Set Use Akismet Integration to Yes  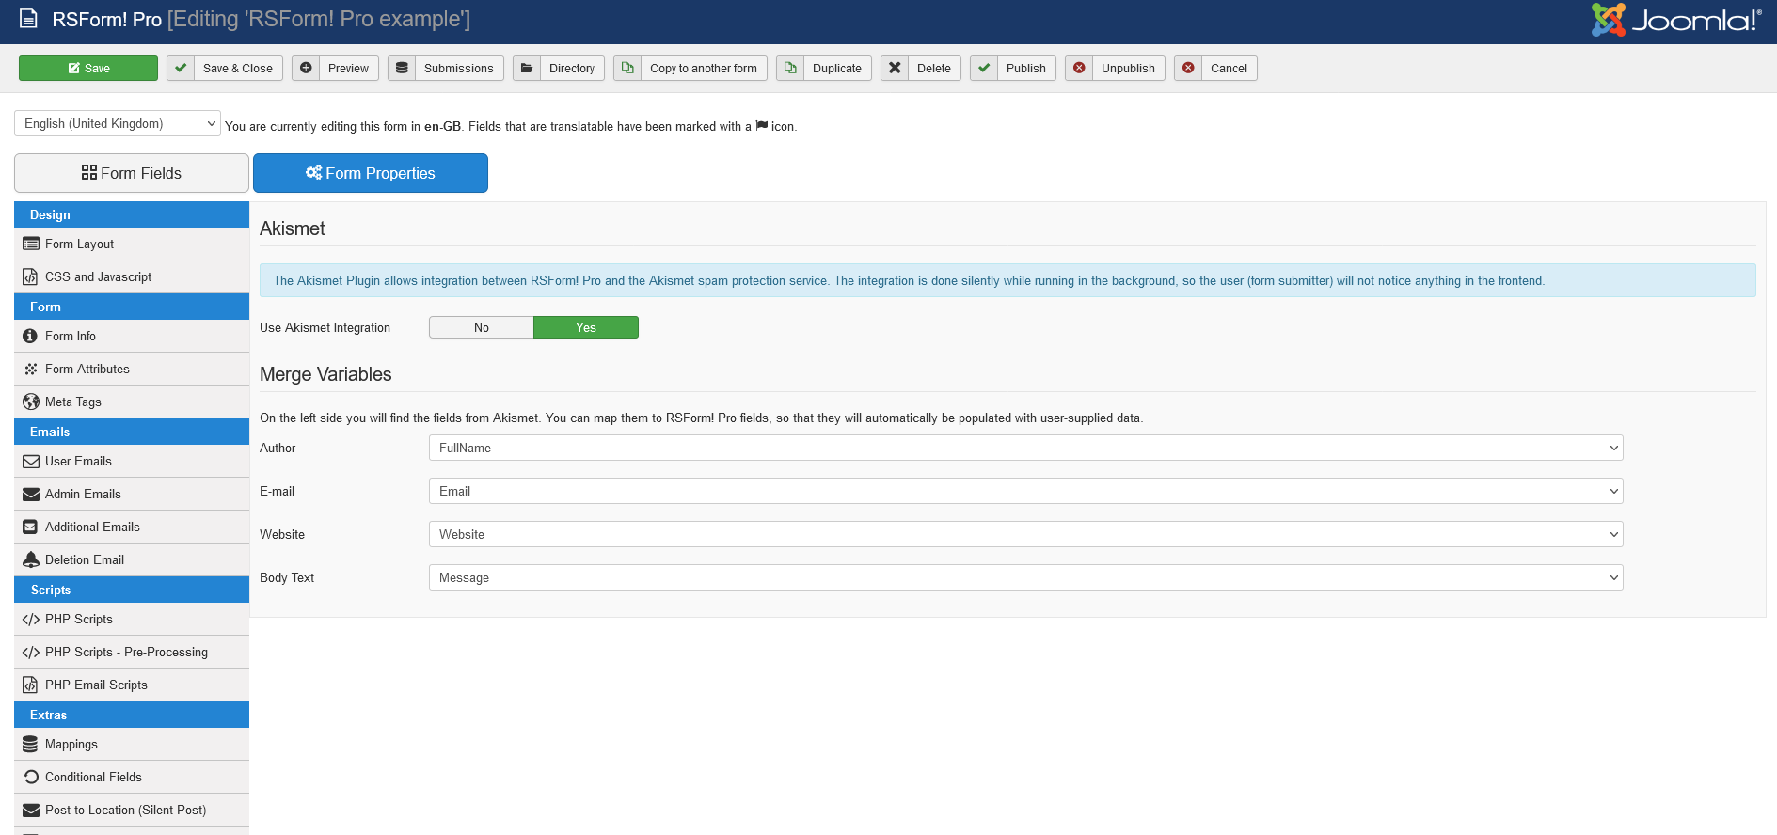(586, 327)
